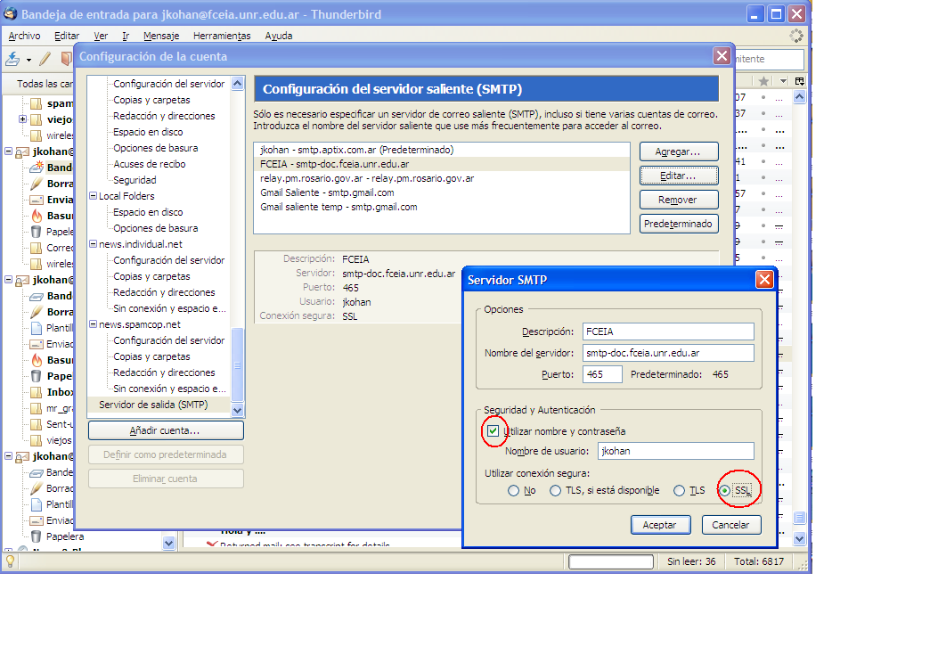Click the Address Book toolbar icon

(x=67, y=59)
